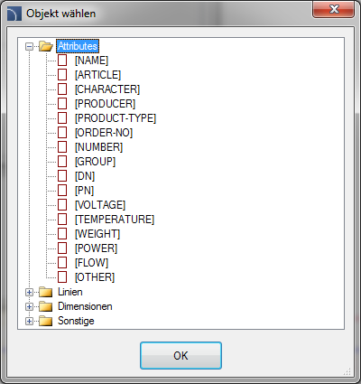Click the resize grip in dialog corner

(347, 371)
